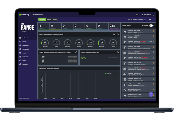
Task: Click Refrigeration Temperature Readings heading
Action: pyautogui.click(x=49, y=68)
